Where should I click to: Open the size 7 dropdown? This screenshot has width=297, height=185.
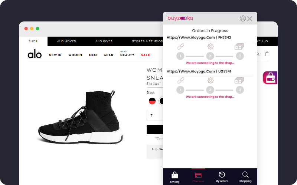155,115
